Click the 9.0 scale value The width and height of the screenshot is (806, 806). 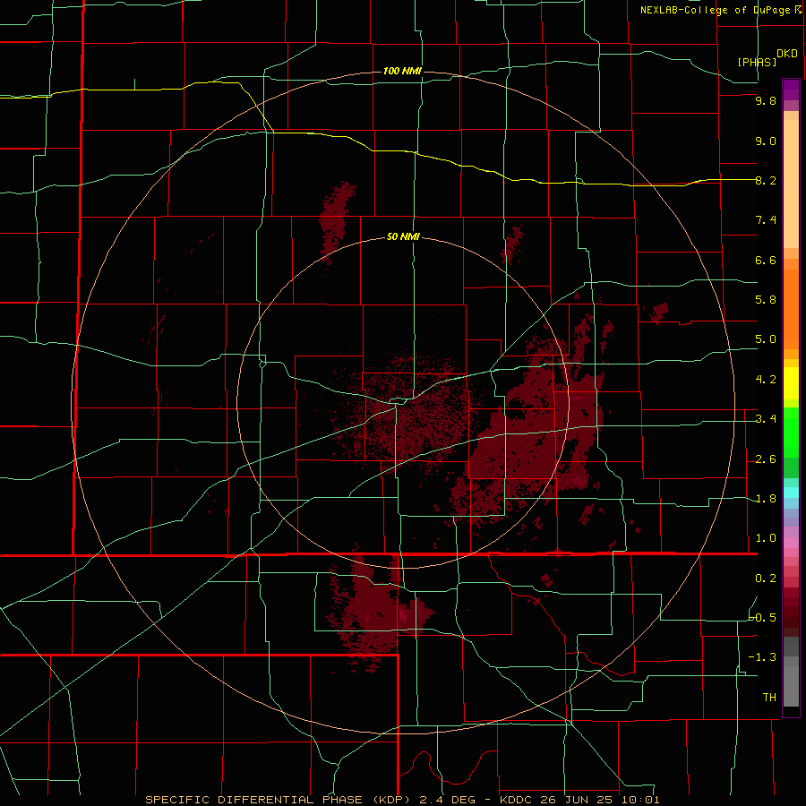766,141
